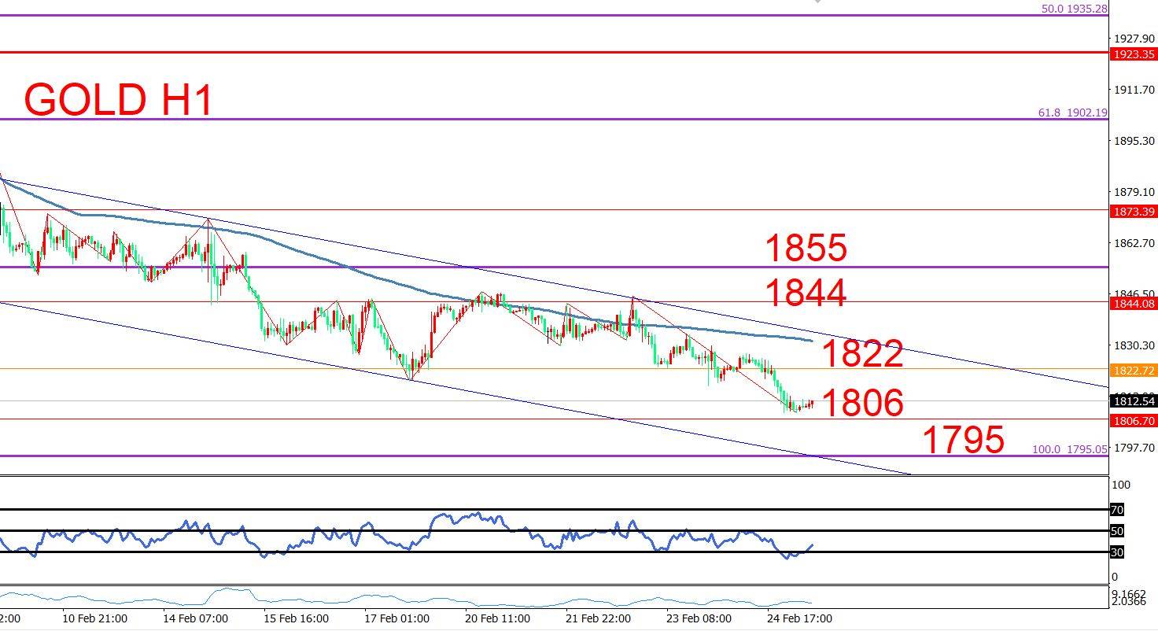Select the 61.8 1902.19 Fibonacci label

click(x=1072, y=113)
